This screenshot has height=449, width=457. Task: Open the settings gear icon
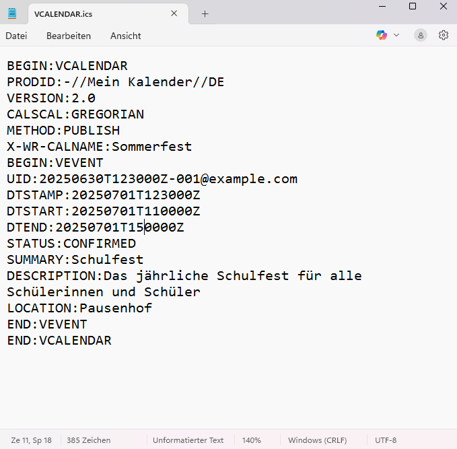444,35
